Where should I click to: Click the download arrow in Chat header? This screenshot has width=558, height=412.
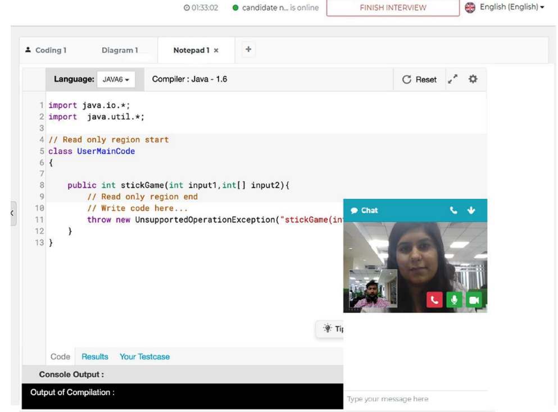[470, 210]
